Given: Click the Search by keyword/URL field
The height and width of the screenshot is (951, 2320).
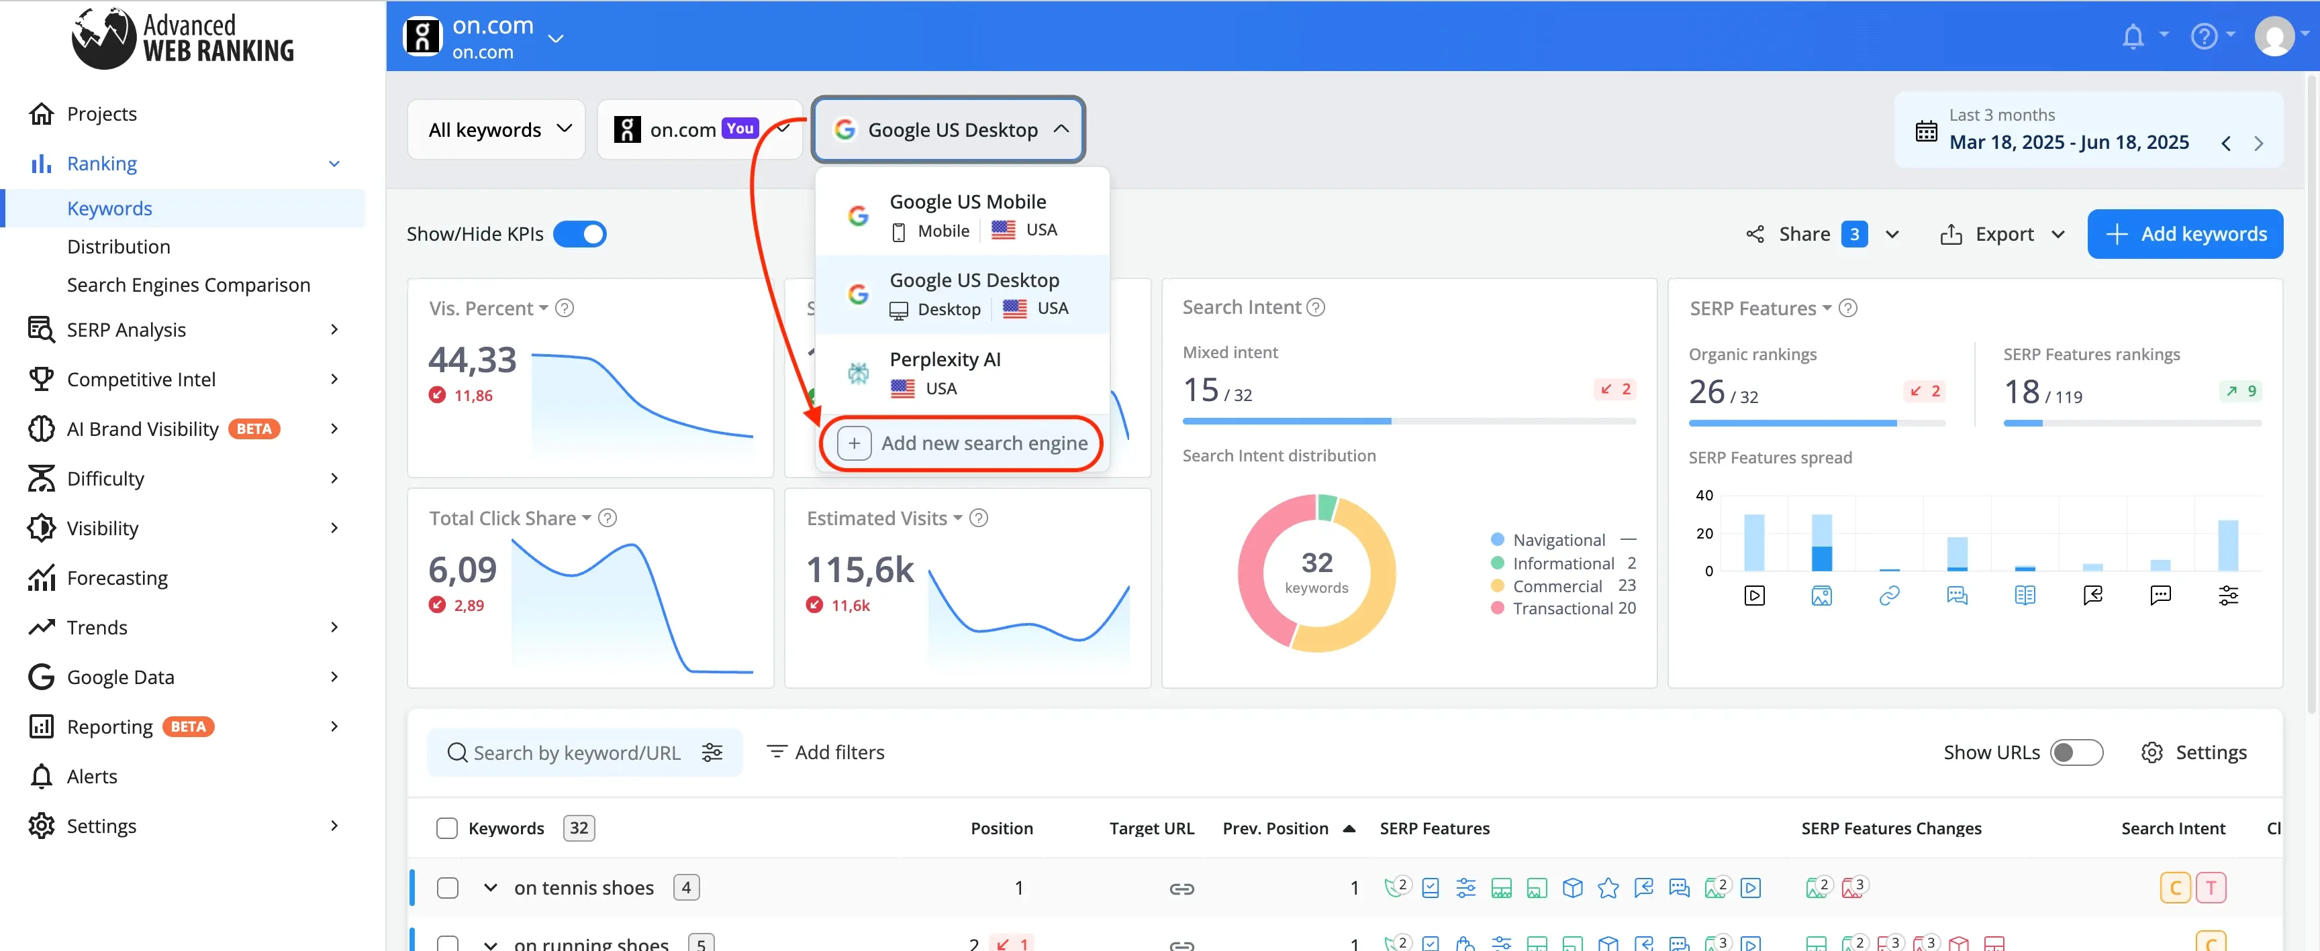Looking at the screenshot, I should coord(577,752).
